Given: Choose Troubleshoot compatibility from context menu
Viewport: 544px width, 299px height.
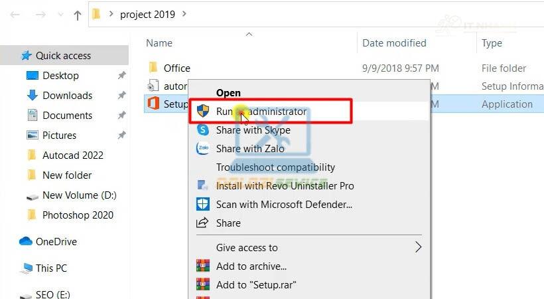Looking at the screenshot, I should [275, 167].
